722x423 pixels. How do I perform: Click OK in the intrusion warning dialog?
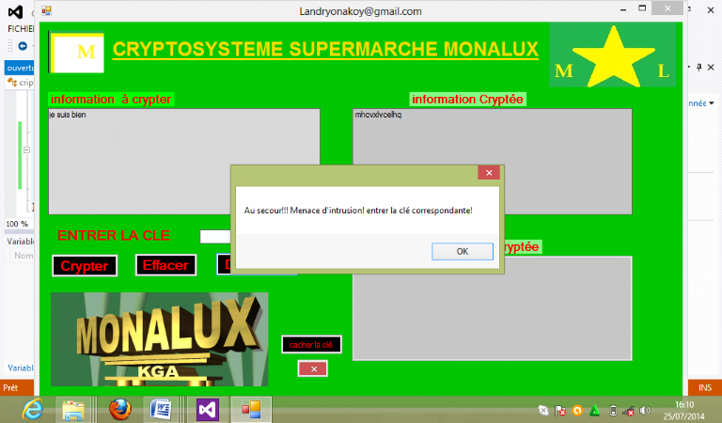(463, 251)
